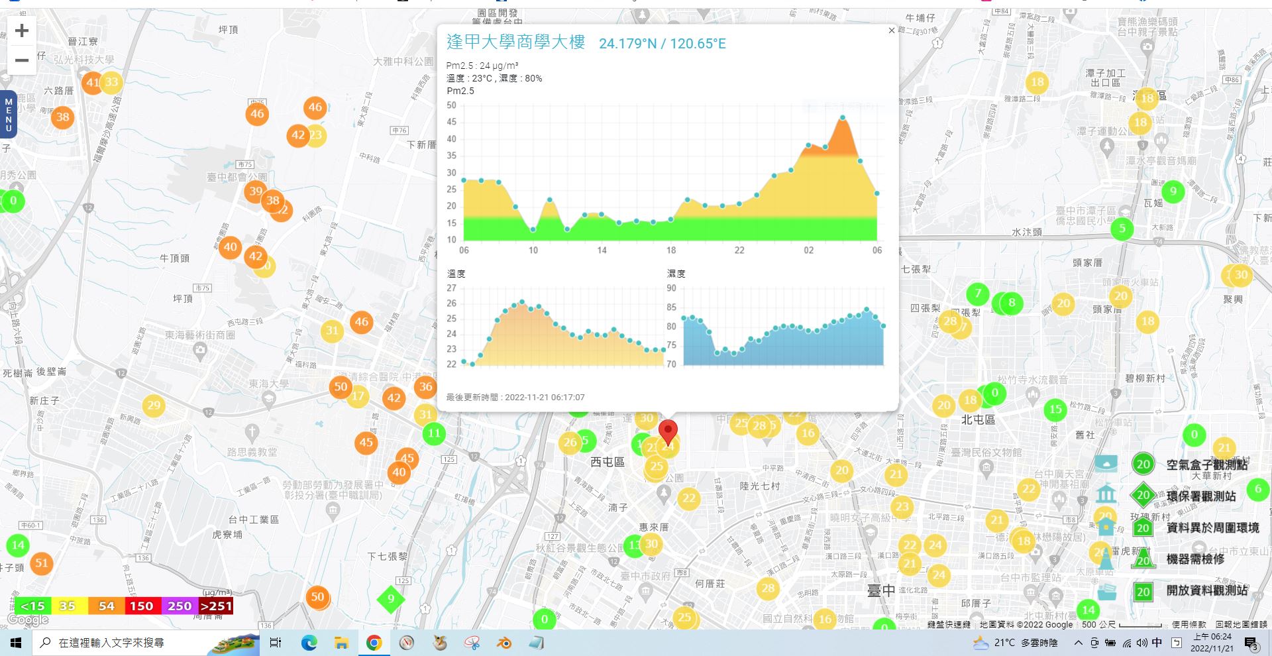The image size is (1272, 656).
Task: Click the 機器需檢修 cone legend icon
Action: pyautogui.click(x=1106, y=559)
